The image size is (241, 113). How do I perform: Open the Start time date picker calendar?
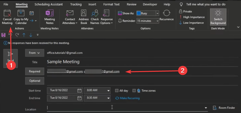click(x=79, y=91)
